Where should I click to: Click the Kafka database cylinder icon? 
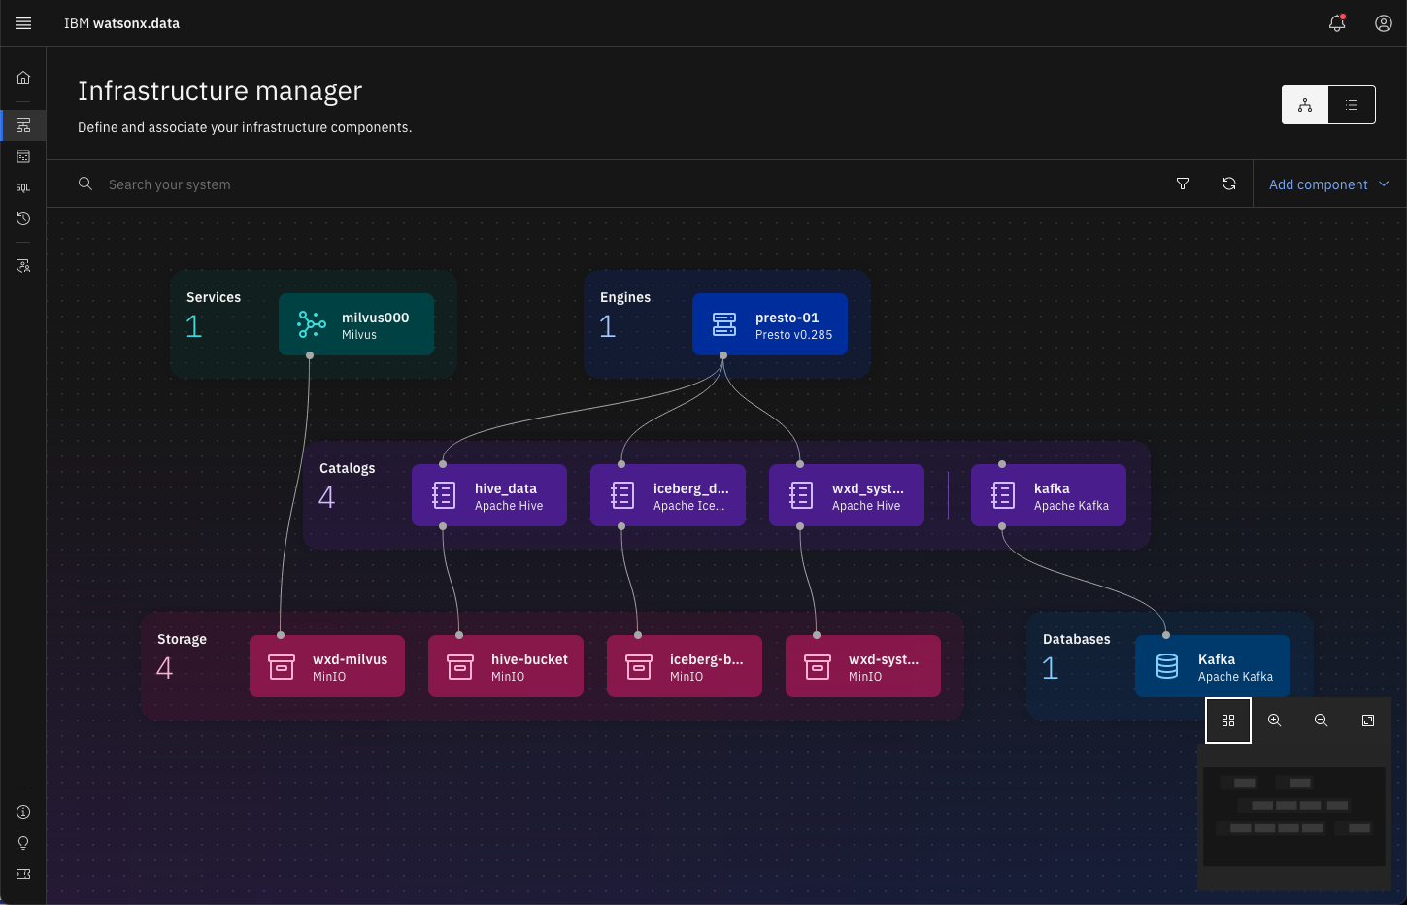1167,666
